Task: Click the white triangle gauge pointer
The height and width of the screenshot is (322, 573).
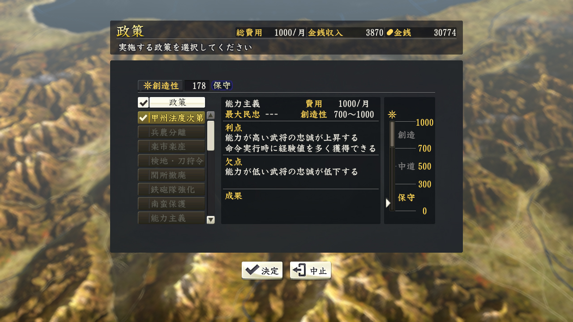Action: (388, 203)
